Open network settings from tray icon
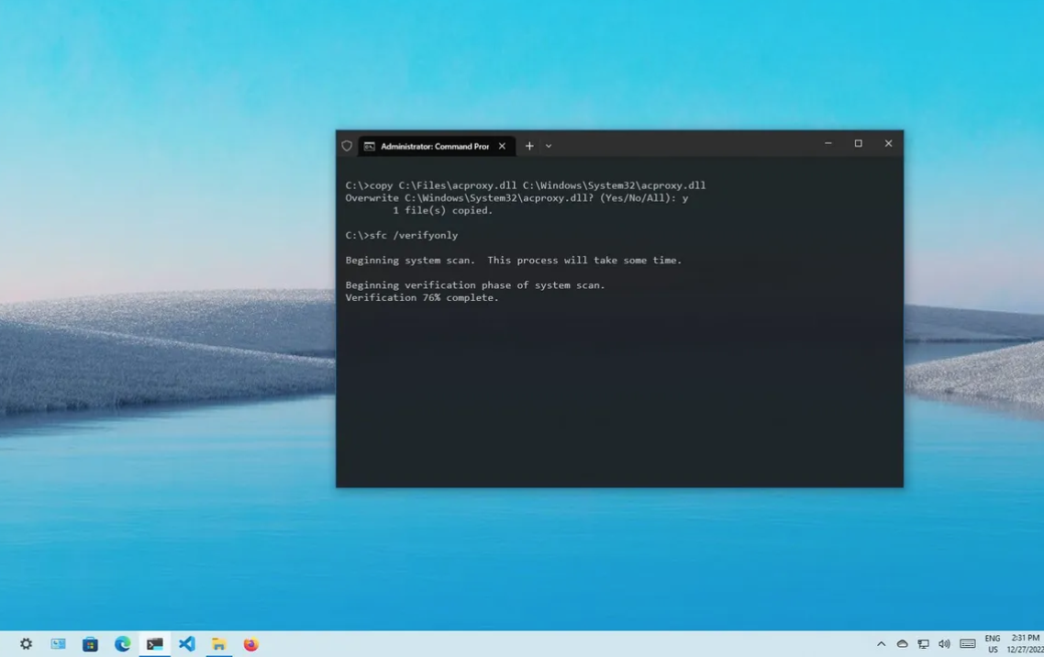 (x=923, y=644)
